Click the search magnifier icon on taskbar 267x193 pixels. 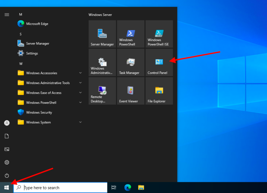click(x=19, y=187)
